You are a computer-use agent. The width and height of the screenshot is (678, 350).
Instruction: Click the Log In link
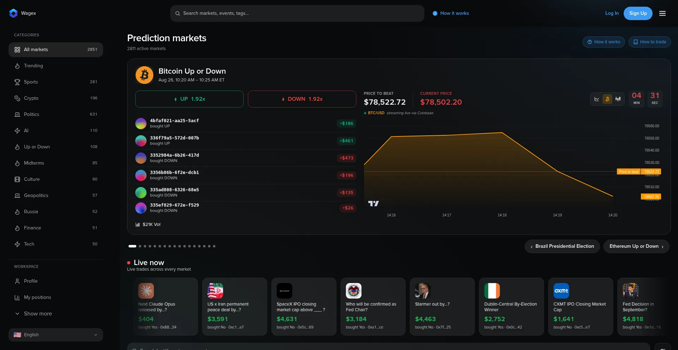[x=612, y=13]
